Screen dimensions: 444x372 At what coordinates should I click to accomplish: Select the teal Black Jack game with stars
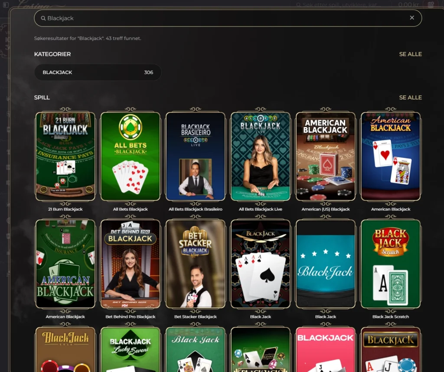tap(325, 263)
